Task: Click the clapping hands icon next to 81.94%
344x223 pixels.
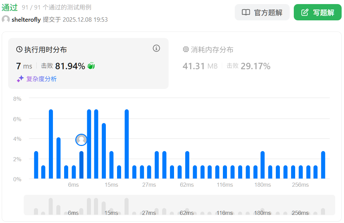Action: [91, 66]
